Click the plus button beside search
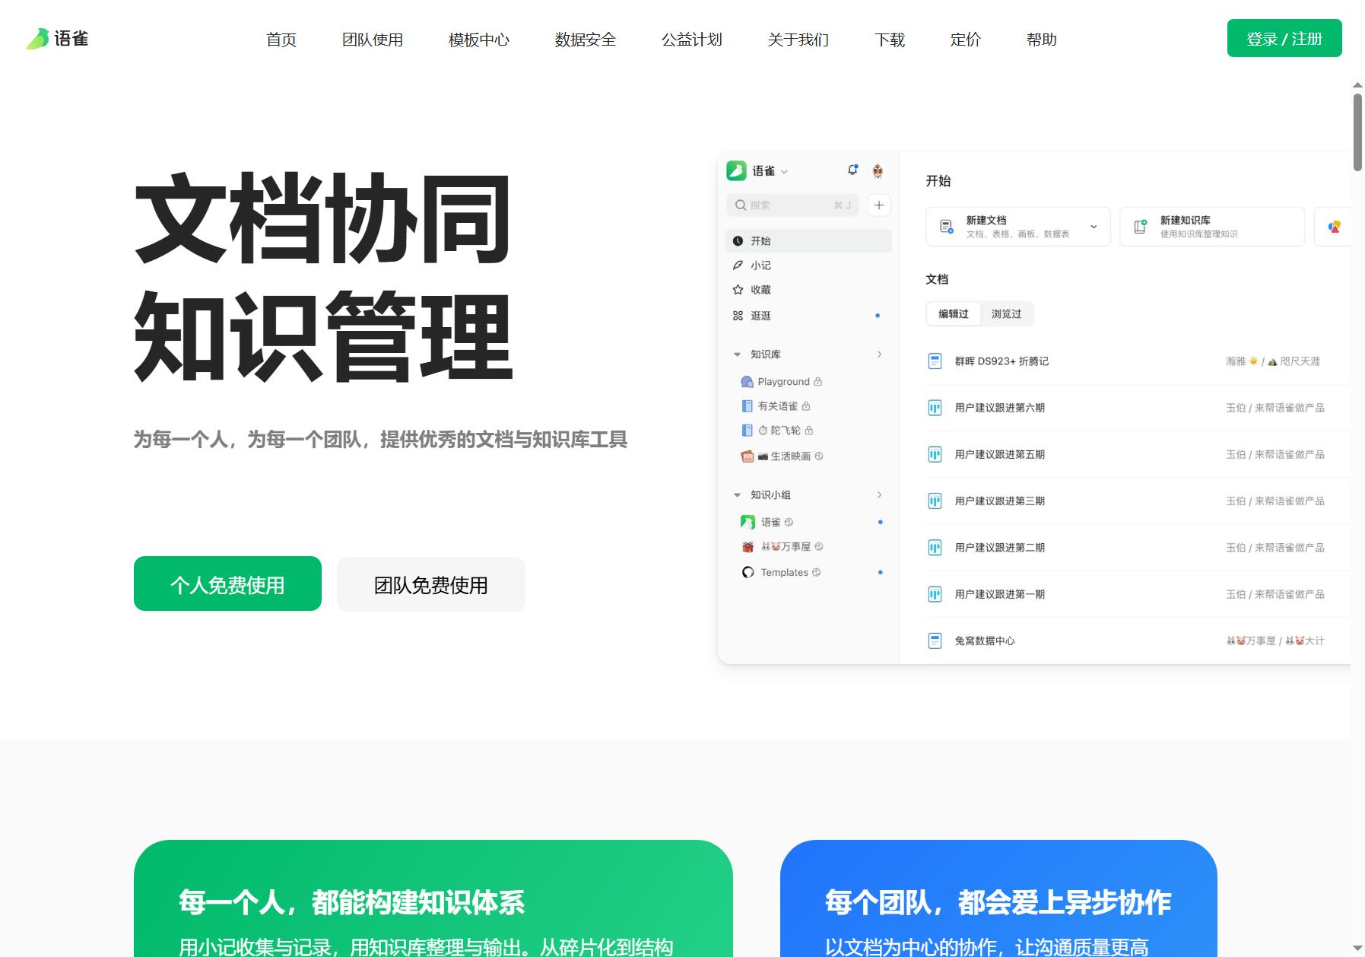This screenshot has height=957, width=1365. (879, 205)
